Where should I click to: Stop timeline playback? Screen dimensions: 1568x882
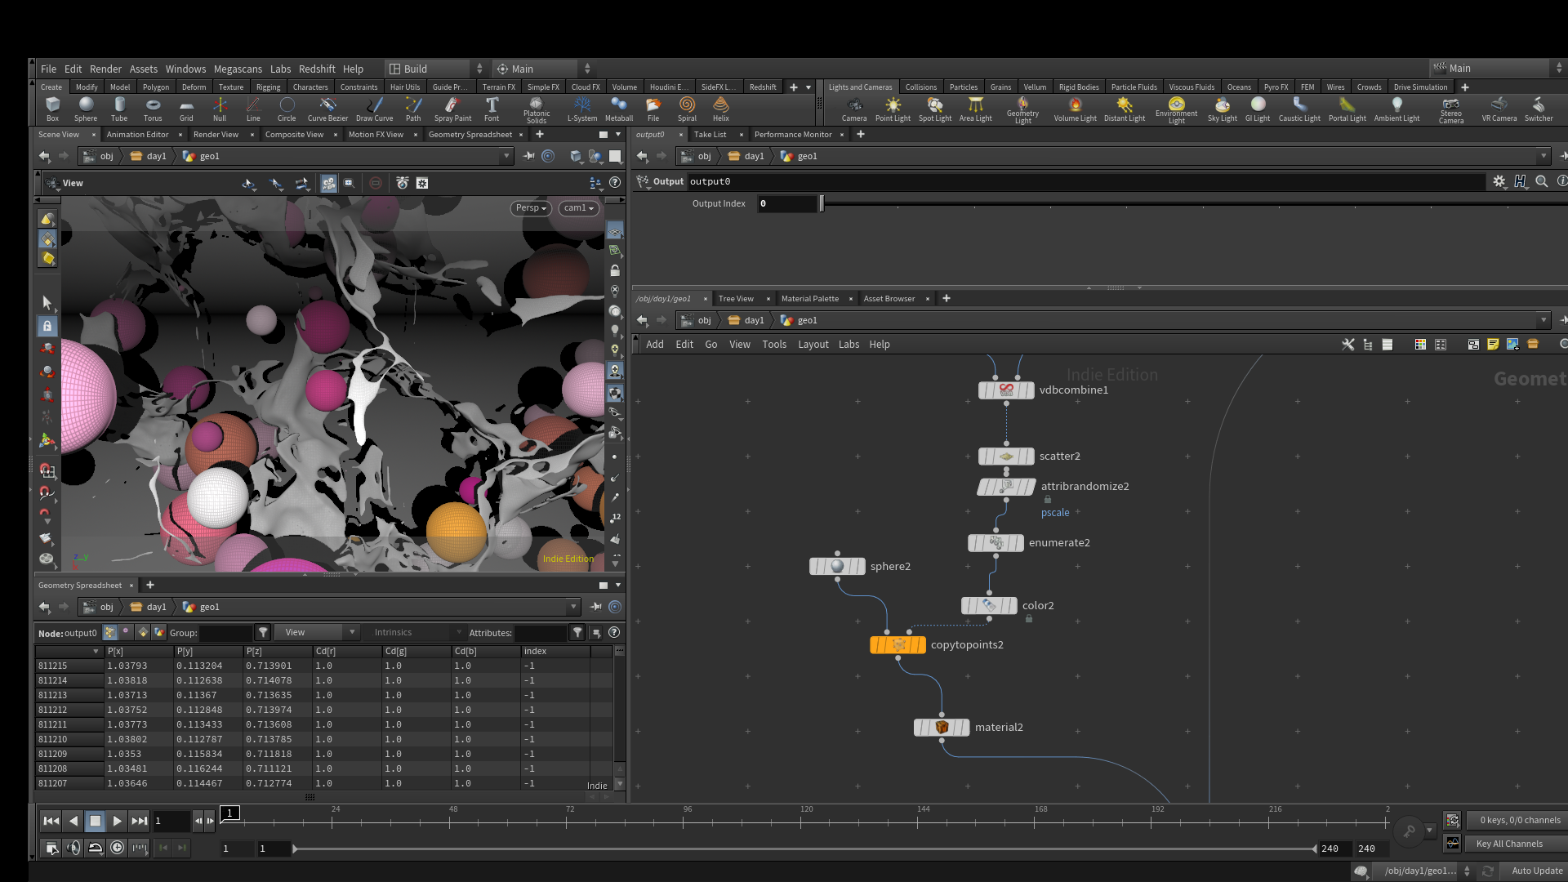click(x=95, y=821)
